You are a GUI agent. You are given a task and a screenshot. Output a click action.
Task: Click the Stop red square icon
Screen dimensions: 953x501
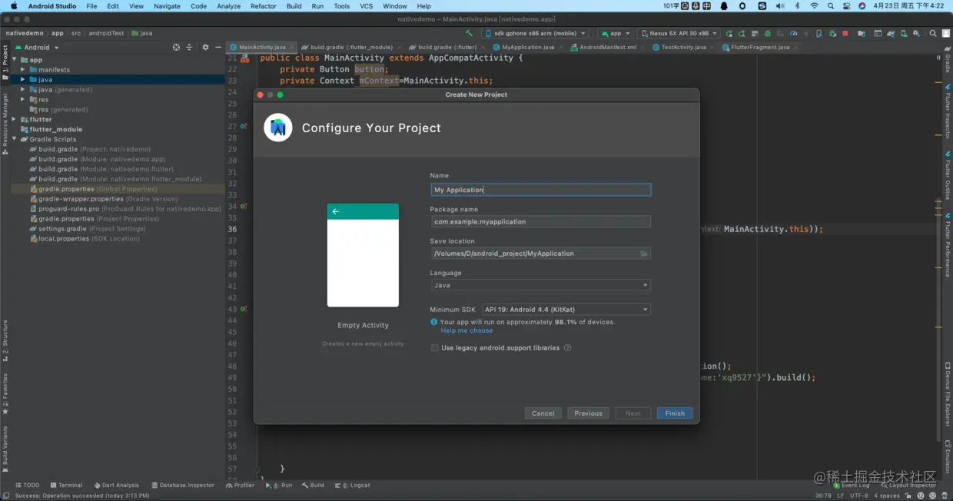coord(845,33)
